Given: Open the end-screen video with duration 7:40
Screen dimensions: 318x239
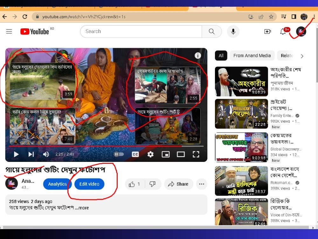Looking at the screenshot, I should click(43, 126).
